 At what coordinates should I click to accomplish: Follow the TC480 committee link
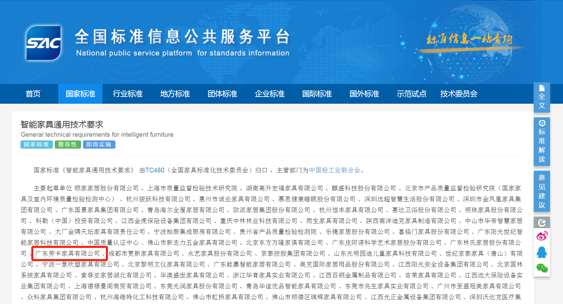tap(155, 170)
